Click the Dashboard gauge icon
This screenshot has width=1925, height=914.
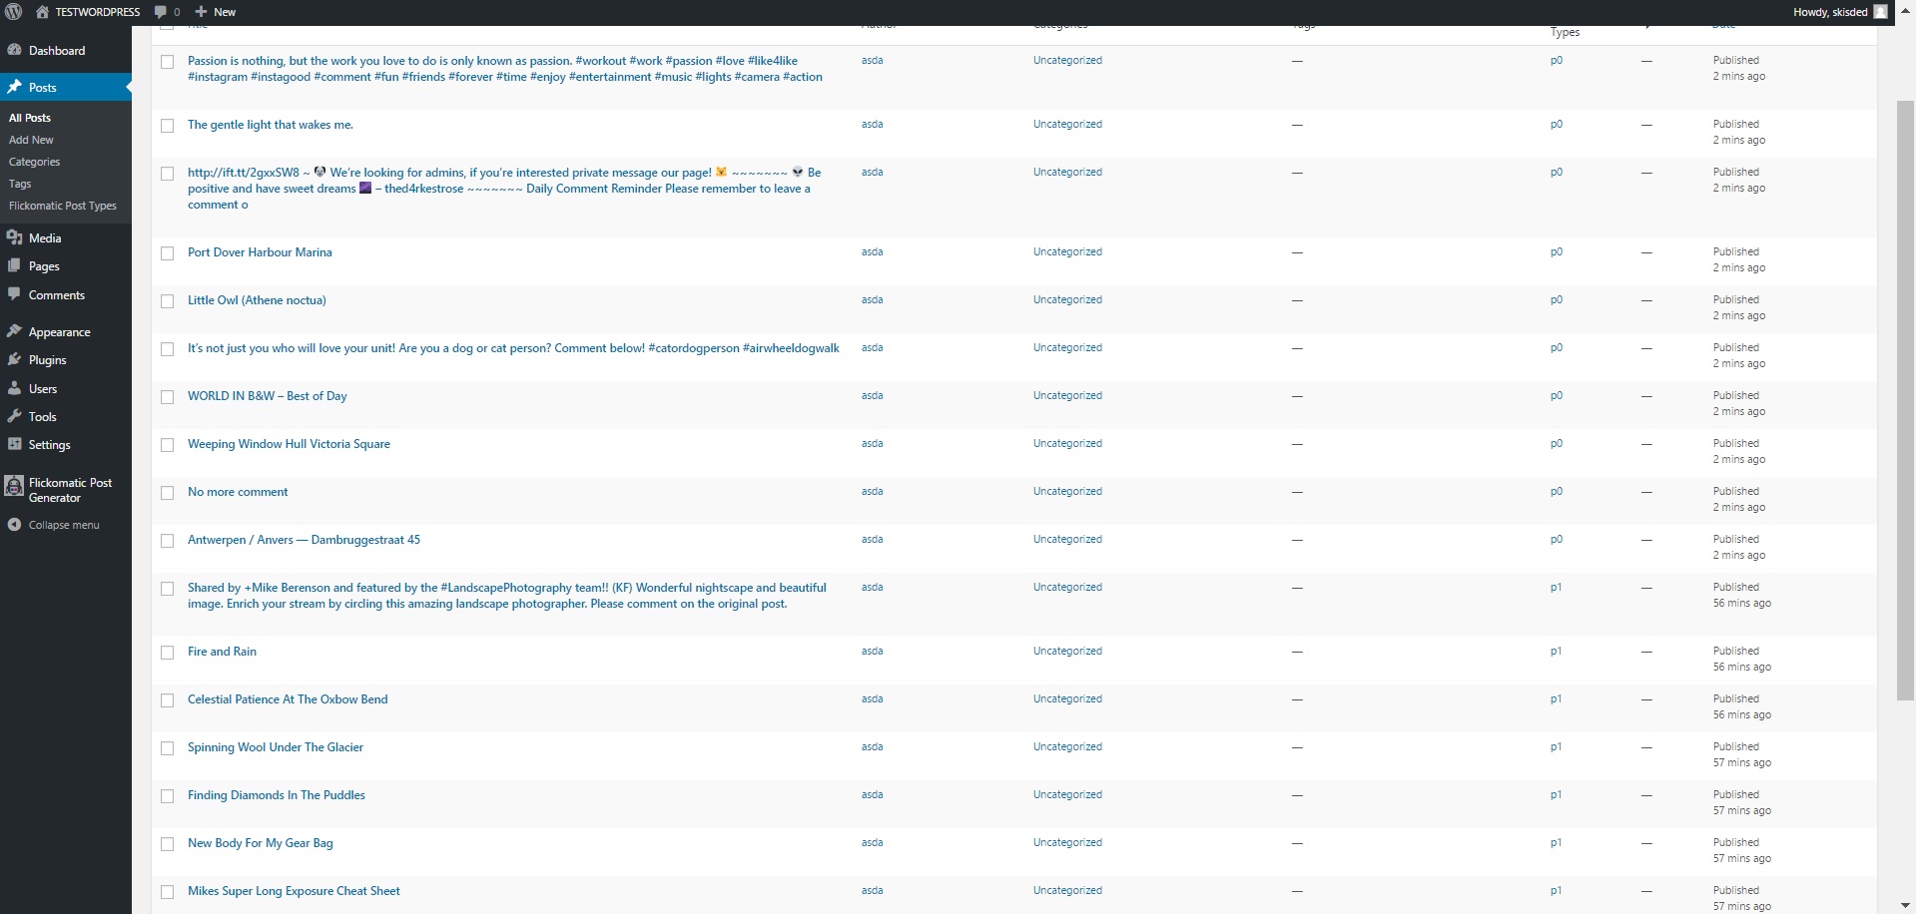14,50
